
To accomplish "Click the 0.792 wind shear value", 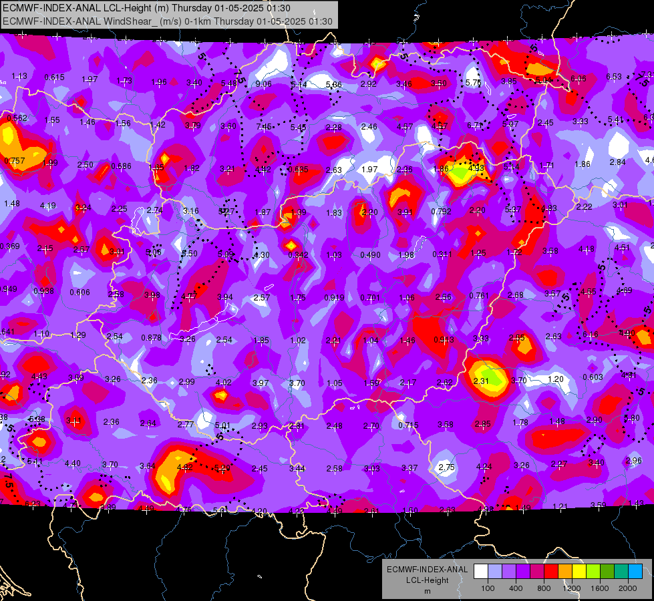I will pos(442,211).
